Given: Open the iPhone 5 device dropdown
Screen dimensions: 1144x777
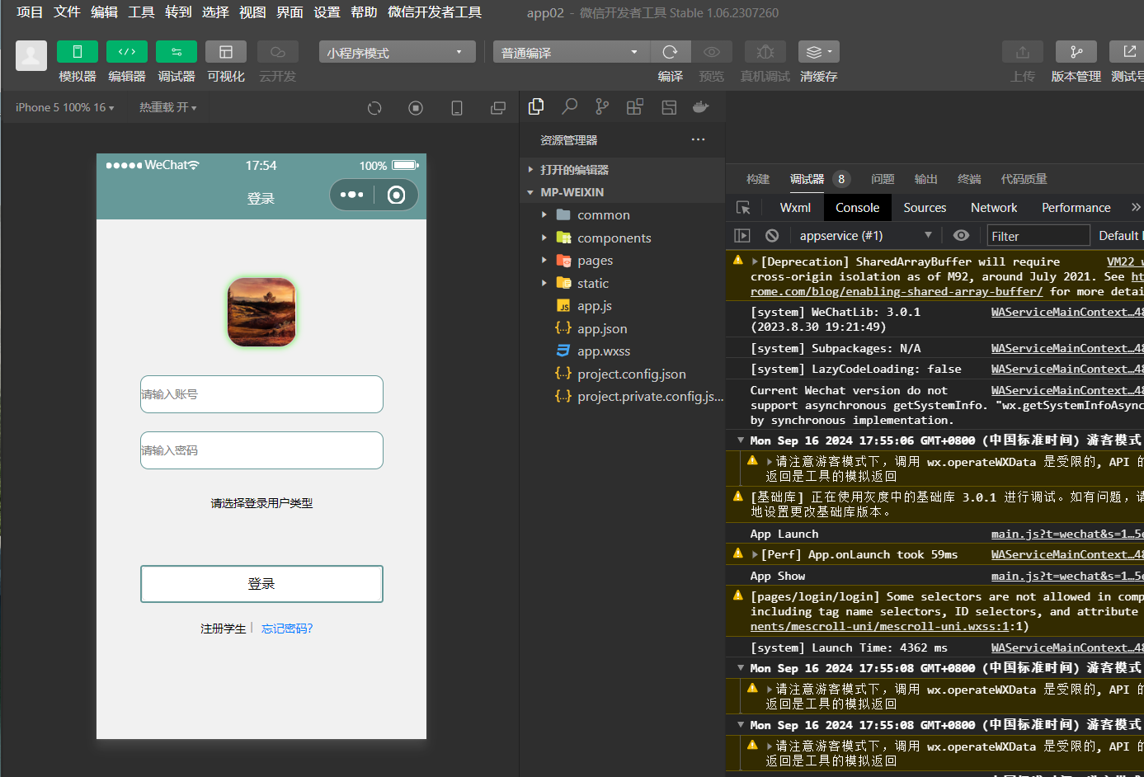Looking at the screenshot, I should tap(64, 108).
